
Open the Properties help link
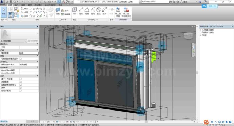pyautogui.click(x=4, y=121)
